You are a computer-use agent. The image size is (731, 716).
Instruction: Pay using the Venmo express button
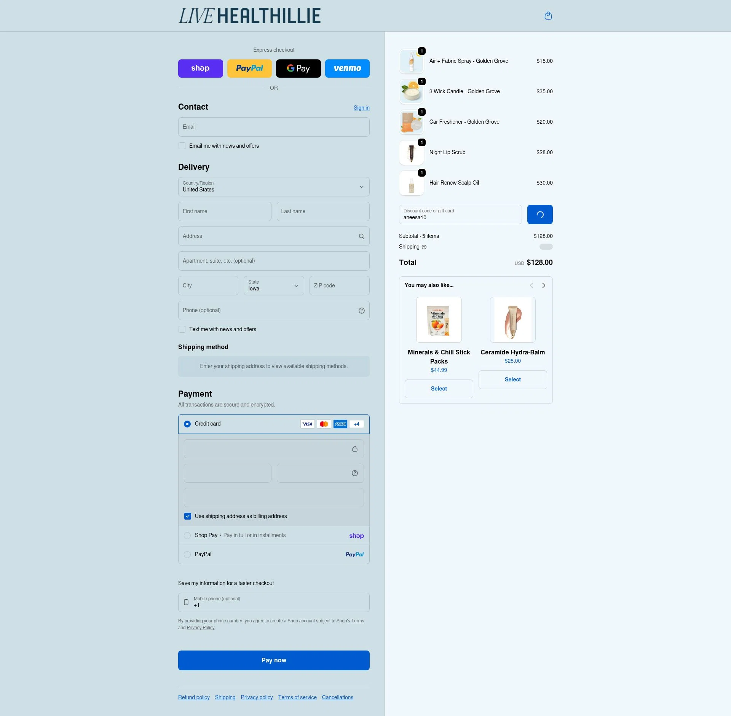coord(347,69)
